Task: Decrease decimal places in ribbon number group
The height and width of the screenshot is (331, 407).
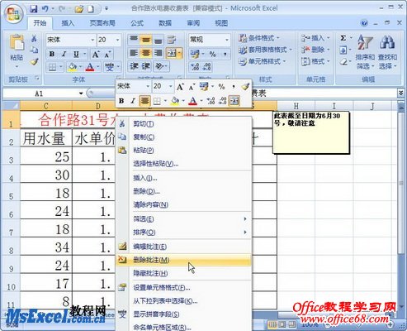Action: (x=206, y=66)
